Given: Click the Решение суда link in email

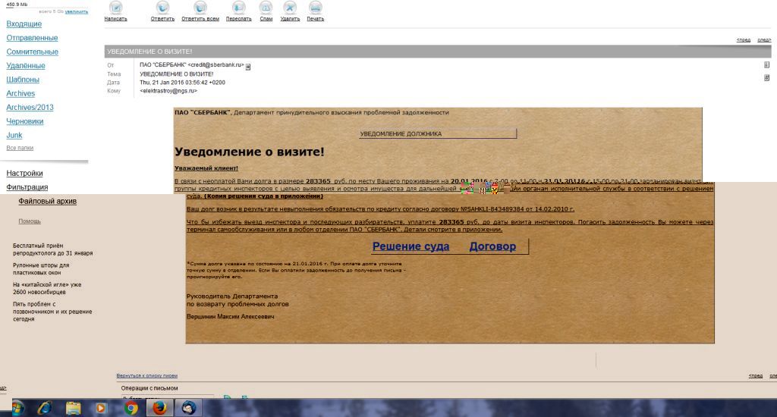Looking at the screenshot, I should click(x=411, y=246).
